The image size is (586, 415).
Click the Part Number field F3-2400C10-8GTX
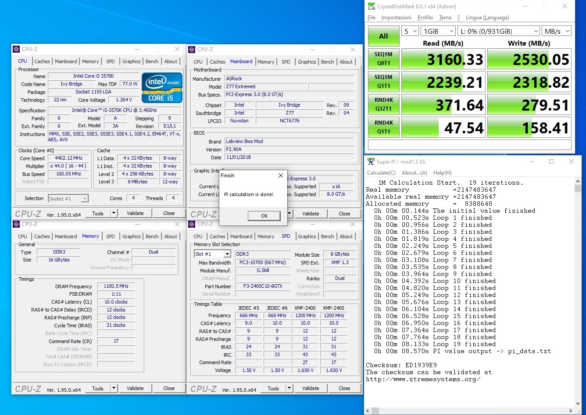tap(263, 286)
